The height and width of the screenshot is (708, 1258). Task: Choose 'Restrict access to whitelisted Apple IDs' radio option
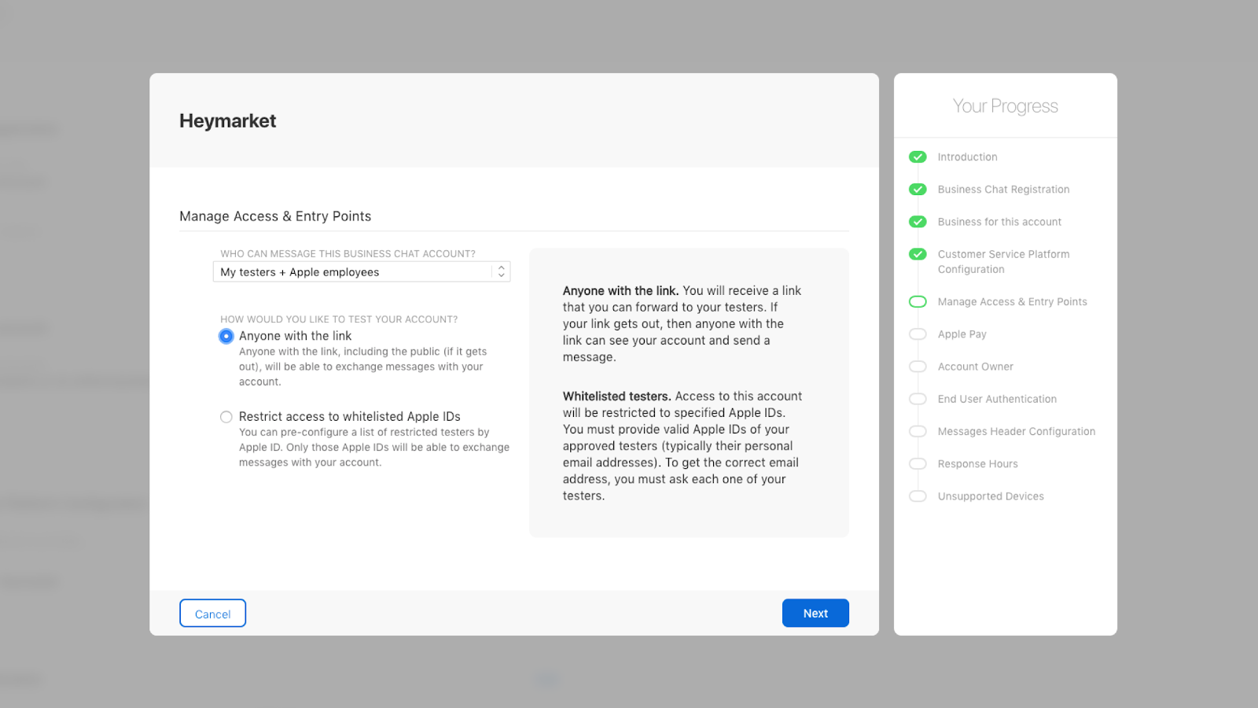[x=226, y=417]
